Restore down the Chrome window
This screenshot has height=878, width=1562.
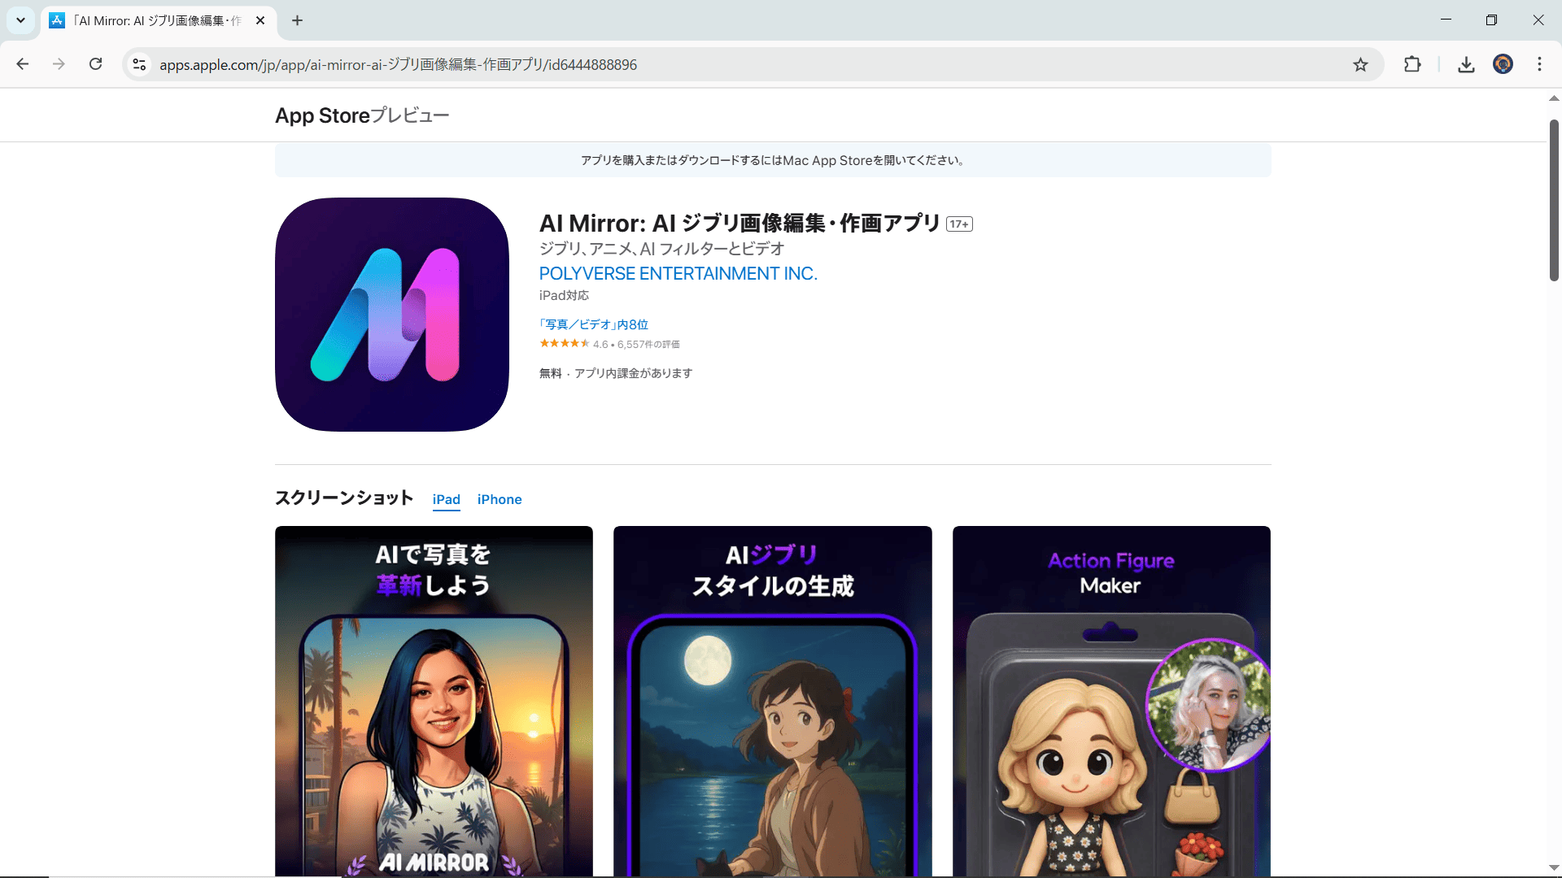[1491, 20]
